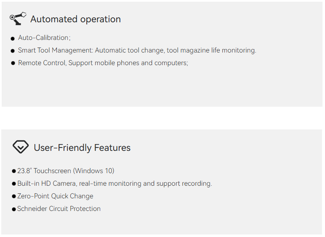Click the bullet before 23.8" Touchscreen
Viewport: 325px width, 237px height.
(x=14, y=171)
